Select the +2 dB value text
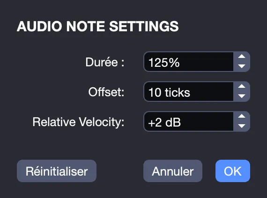This screenshot has height=198, width=267. point(164,122)
